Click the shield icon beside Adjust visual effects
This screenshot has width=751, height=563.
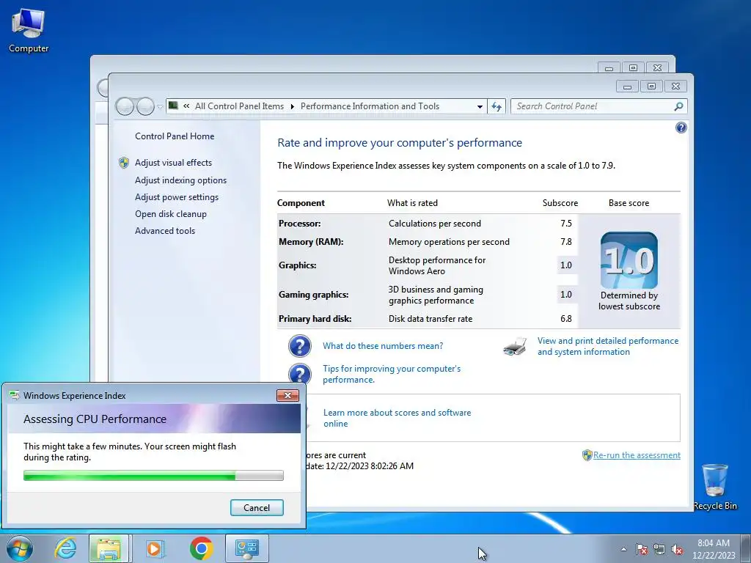click(123, 163)
